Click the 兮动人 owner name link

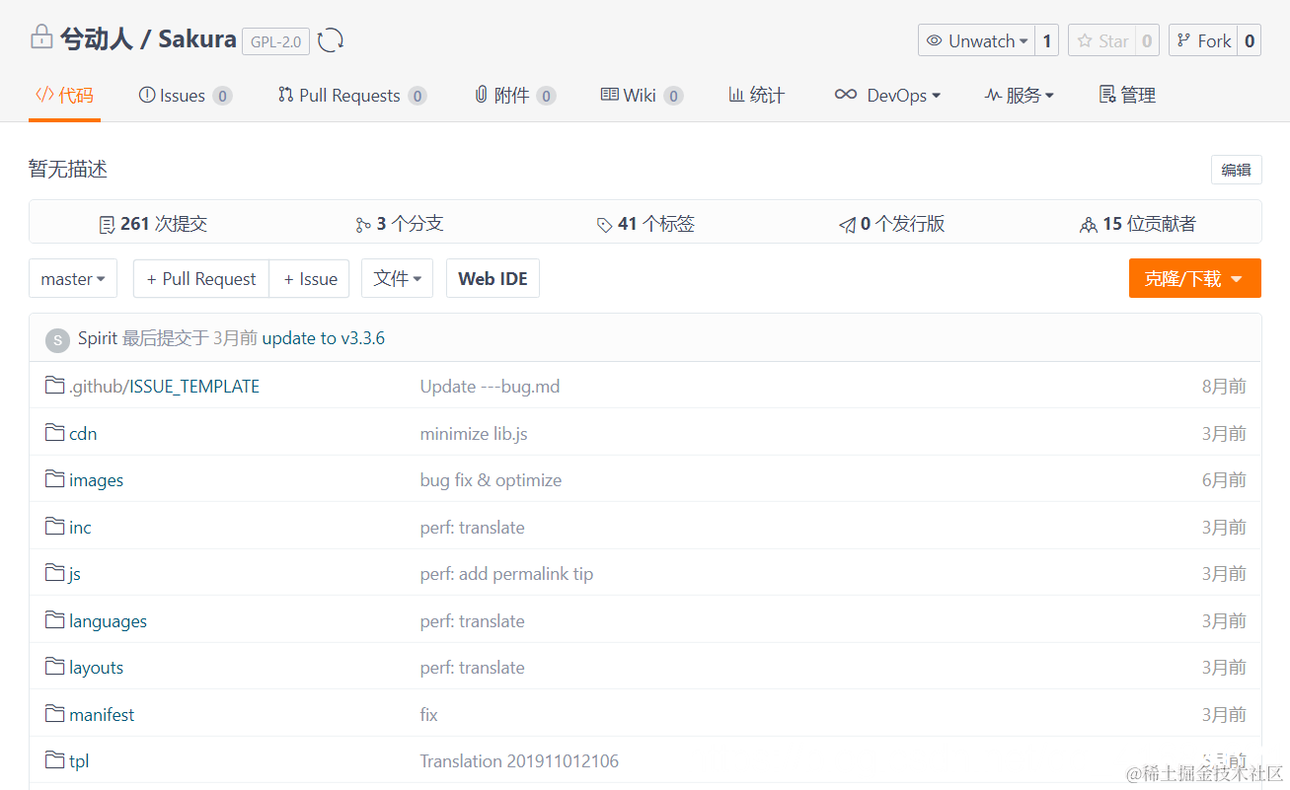point(95,39)
